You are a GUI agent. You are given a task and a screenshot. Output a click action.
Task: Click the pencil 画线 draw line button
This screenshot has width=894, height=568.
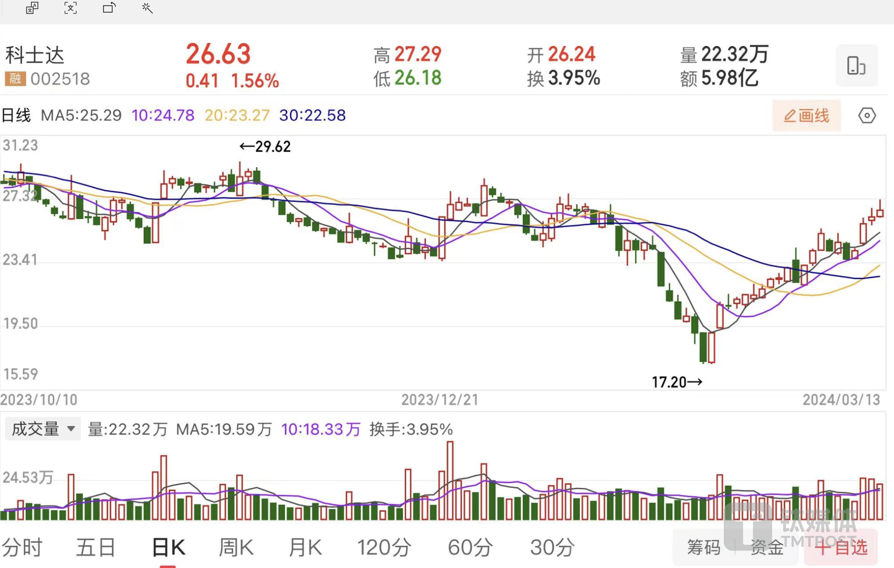(806, 116)
